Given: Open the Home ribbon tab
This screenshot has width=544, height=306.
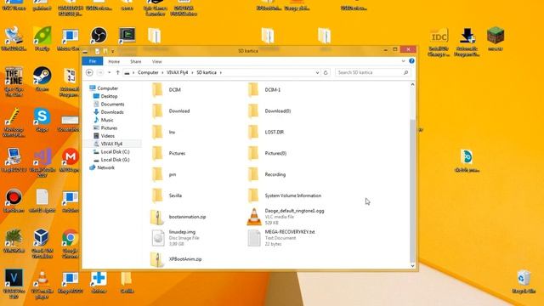Looking at the screenshot, I should (114, 61).
